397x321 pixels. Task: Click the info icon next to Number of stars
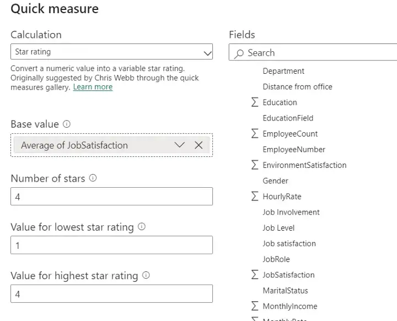coord(93,178)
